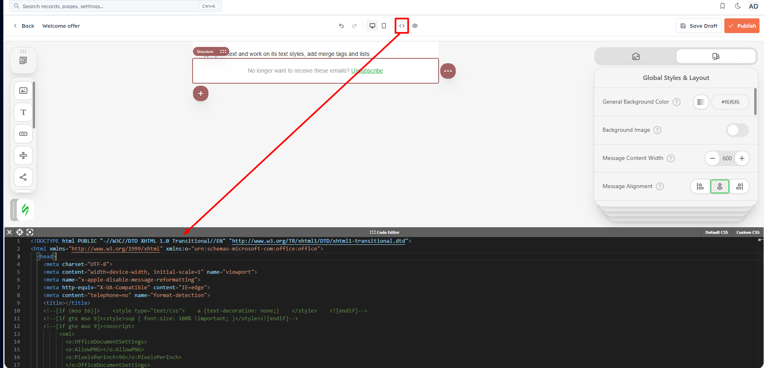Align message to the left
The width and height of the screenshot is (764, 368).
pyautogui.click(x=700, y=186)
